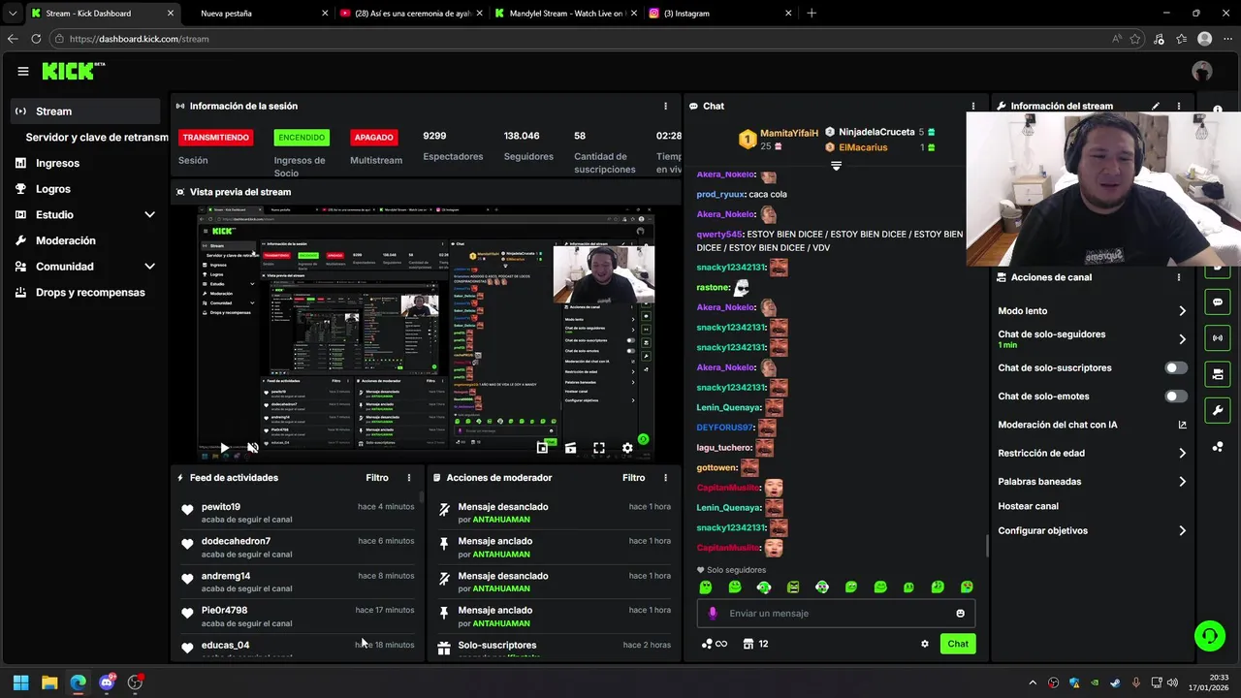
Task: Click the chat panel scrollbar
Action: (987, 546)
